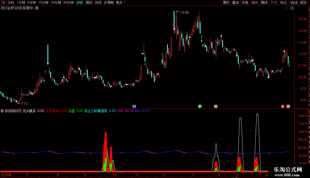Viewport: 310px width, 178px height.
Task: Click the diamond icon on main chart
Action: (x=286, y=8)
